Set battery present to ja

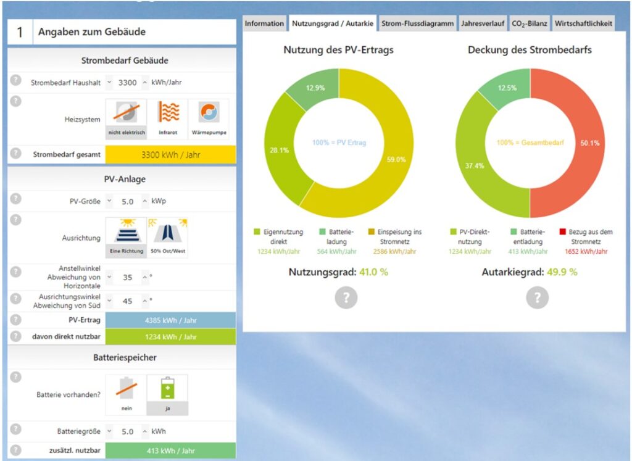[167, 395]
